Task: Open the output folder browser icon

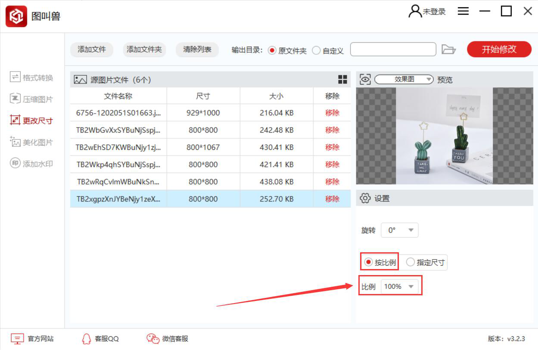Action: pos(449,49)
